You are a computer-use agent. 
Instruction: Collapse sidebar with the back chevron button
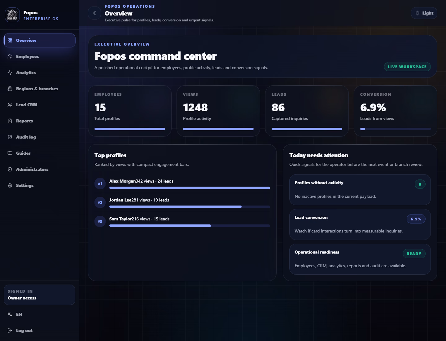(94, 13)
